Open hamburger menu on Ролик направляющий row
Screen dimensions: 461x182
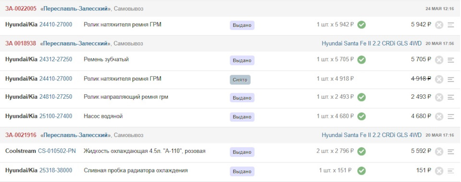tap(451, 97)
